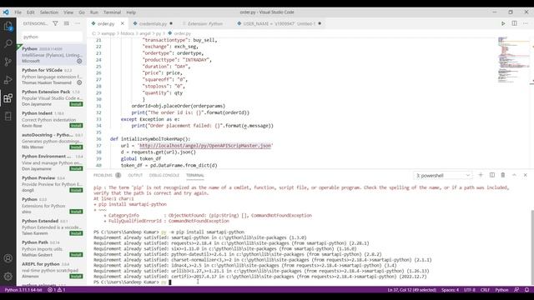Open the localhost OpenAPIScripMaster.json URL
Screen dimensions: 534x300
coord(205,146)
